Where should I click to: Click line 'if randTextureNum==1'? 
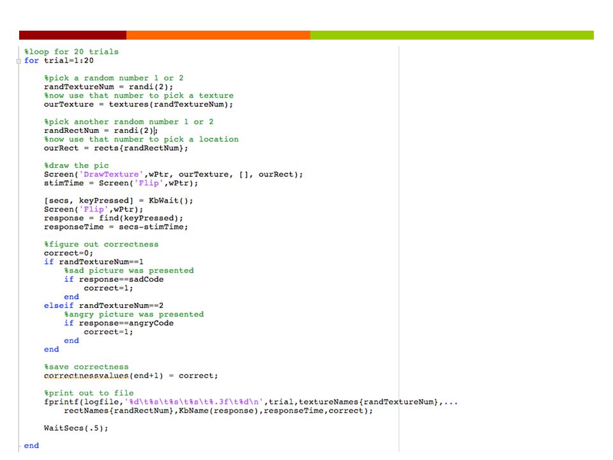point(93,262)
